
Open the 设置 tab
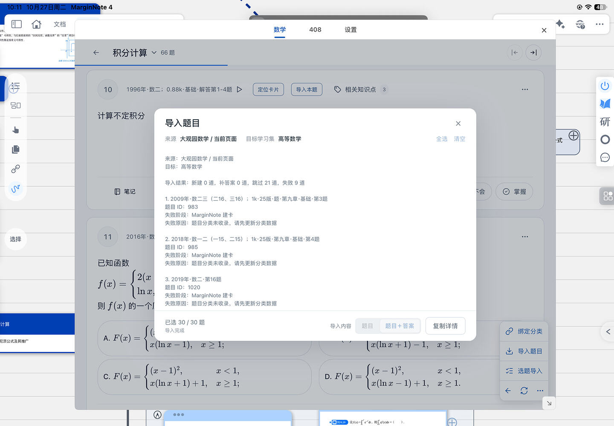click(x=350, y=29)
